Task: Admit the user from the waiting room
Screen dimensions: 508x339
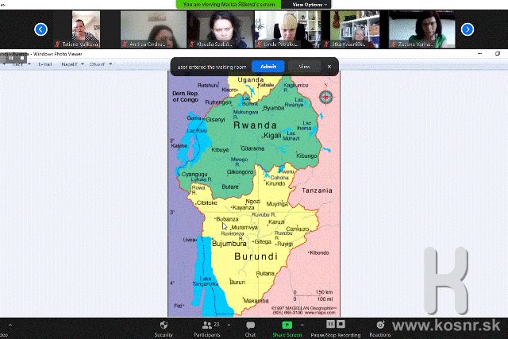Action: coord(267,67)
